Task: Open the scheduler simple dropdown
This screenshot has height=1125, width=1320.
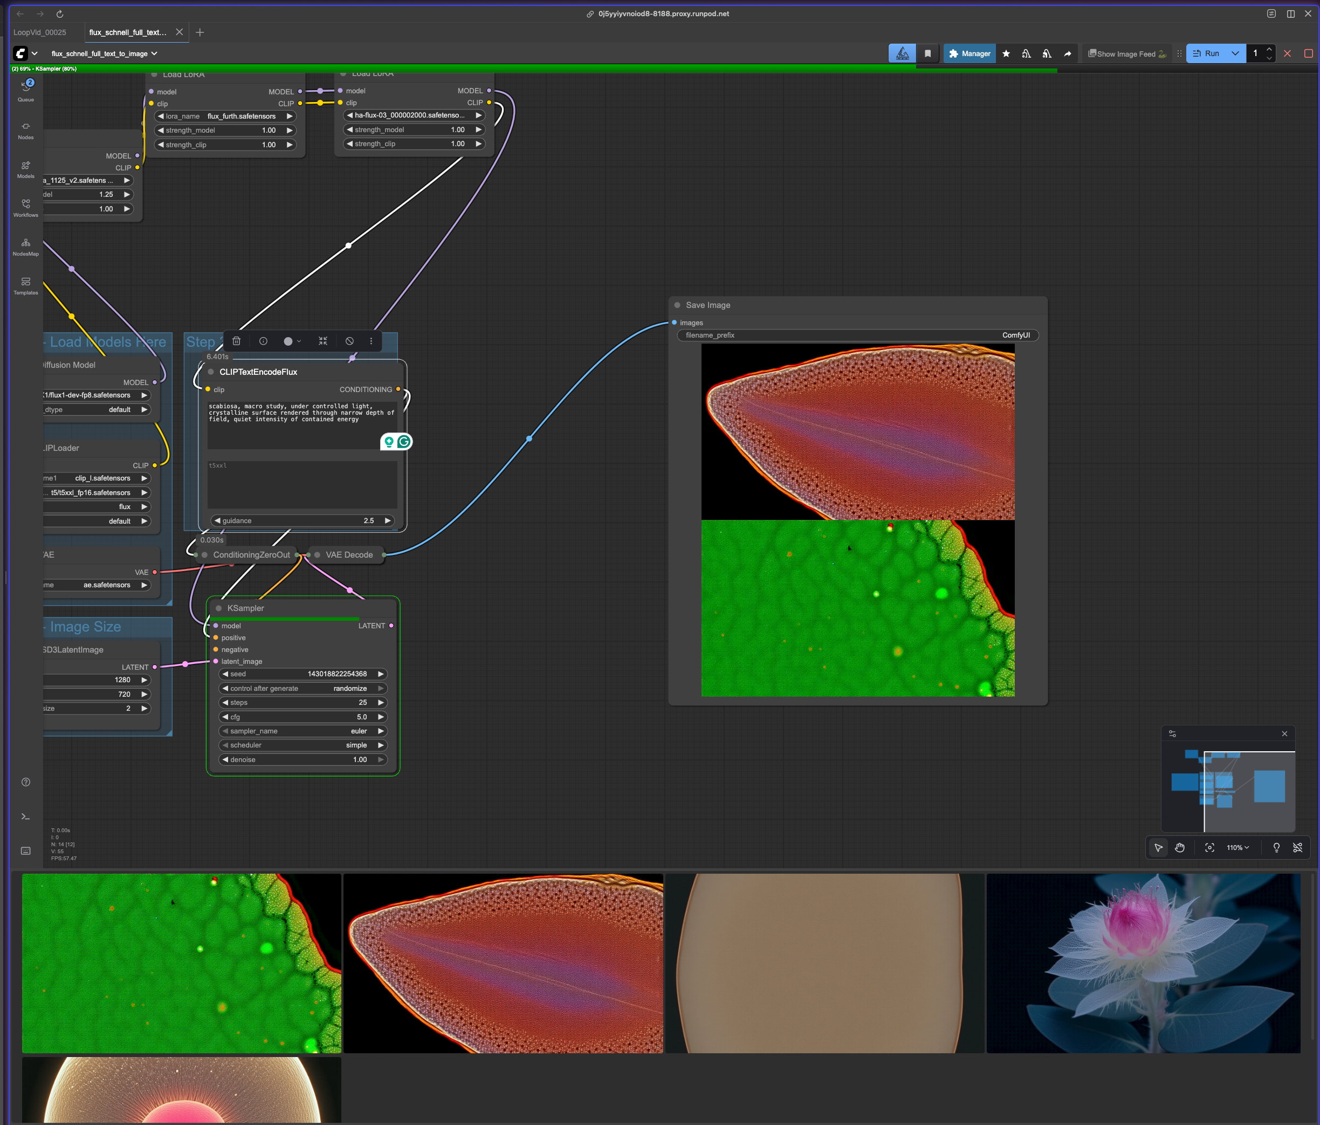Action: point(302,745)
